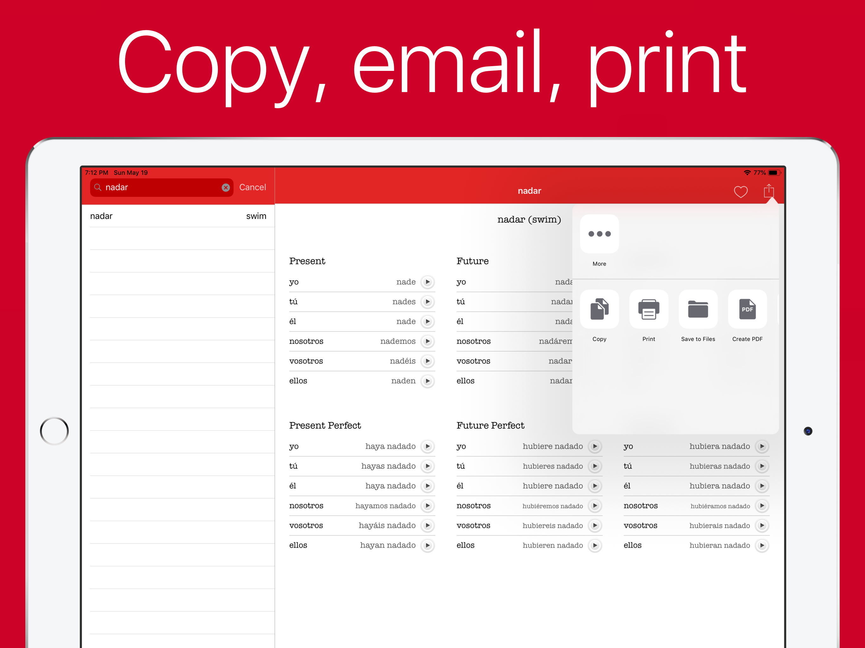Choose the Copy action icon
Image resolution: width=865 pixels, height=648 pixels.
tap(599, 309)
